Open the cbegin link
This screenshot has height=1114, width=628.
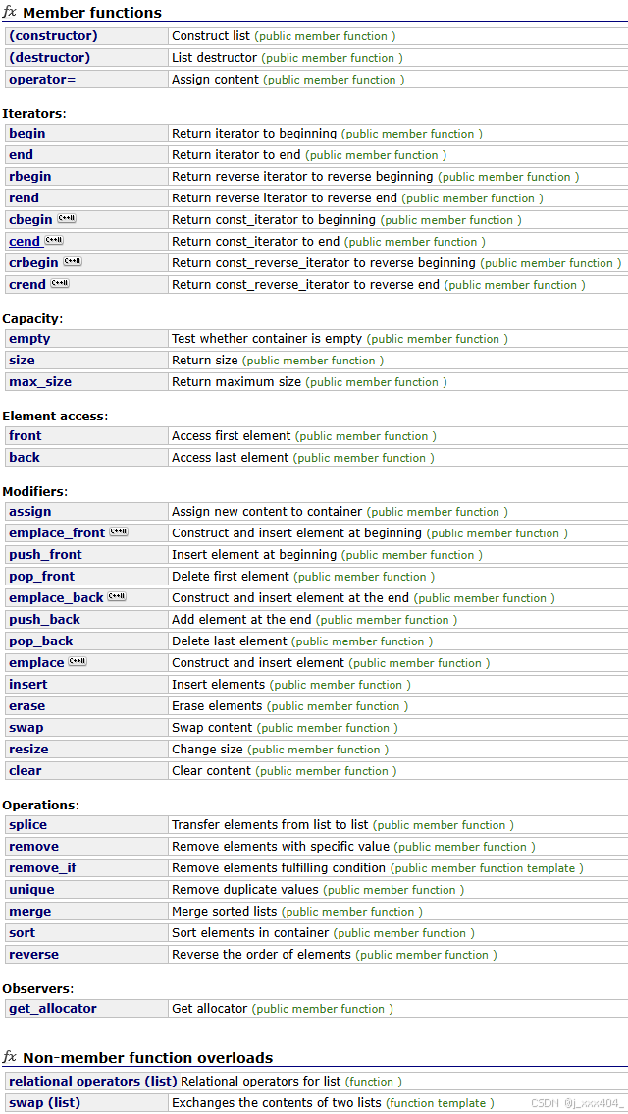[30, 219]
